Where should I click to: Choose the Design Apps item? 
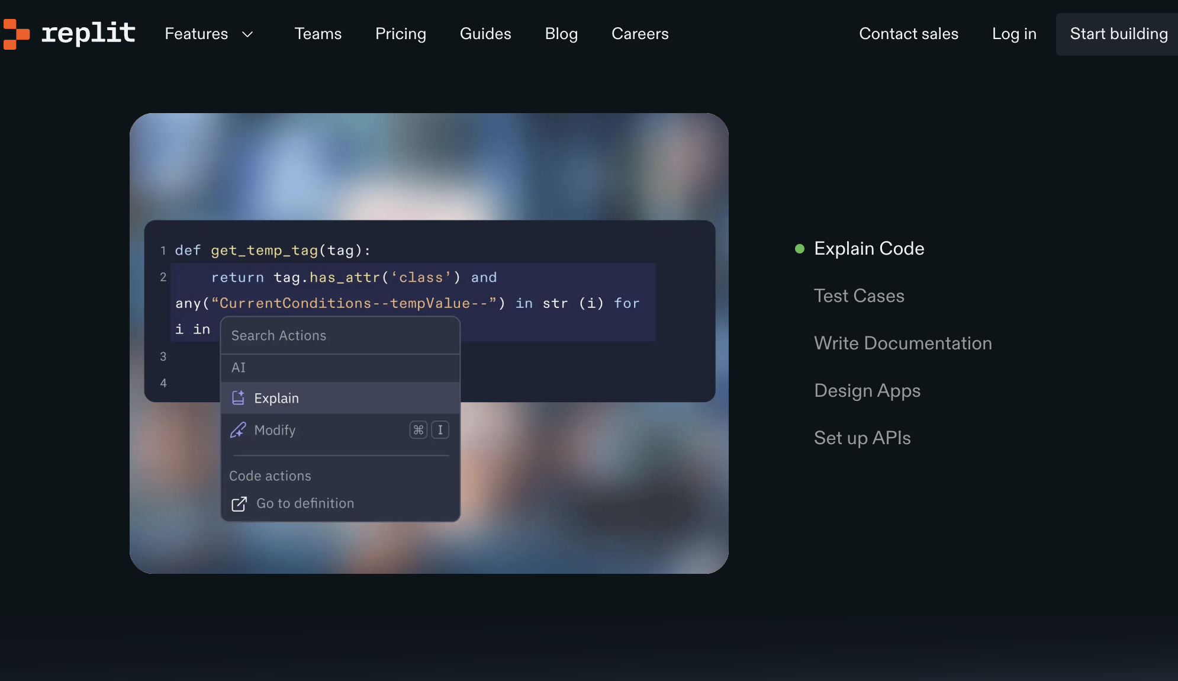867,390
